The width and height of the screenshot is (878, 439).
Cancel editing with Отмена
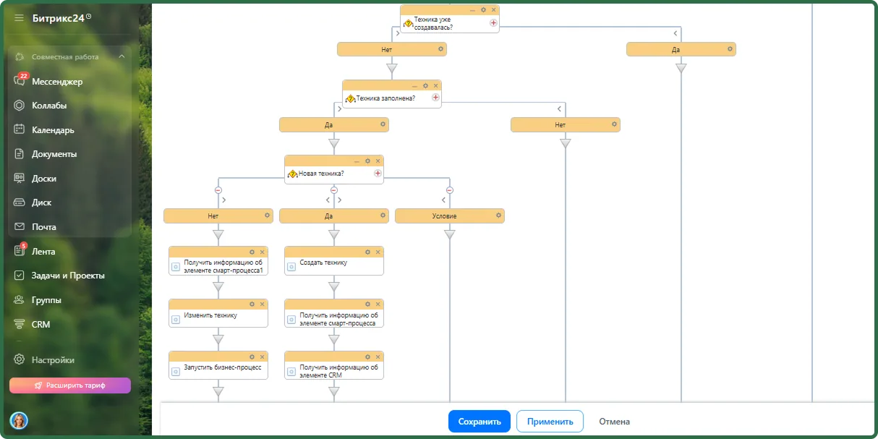(x=614, y=422)
